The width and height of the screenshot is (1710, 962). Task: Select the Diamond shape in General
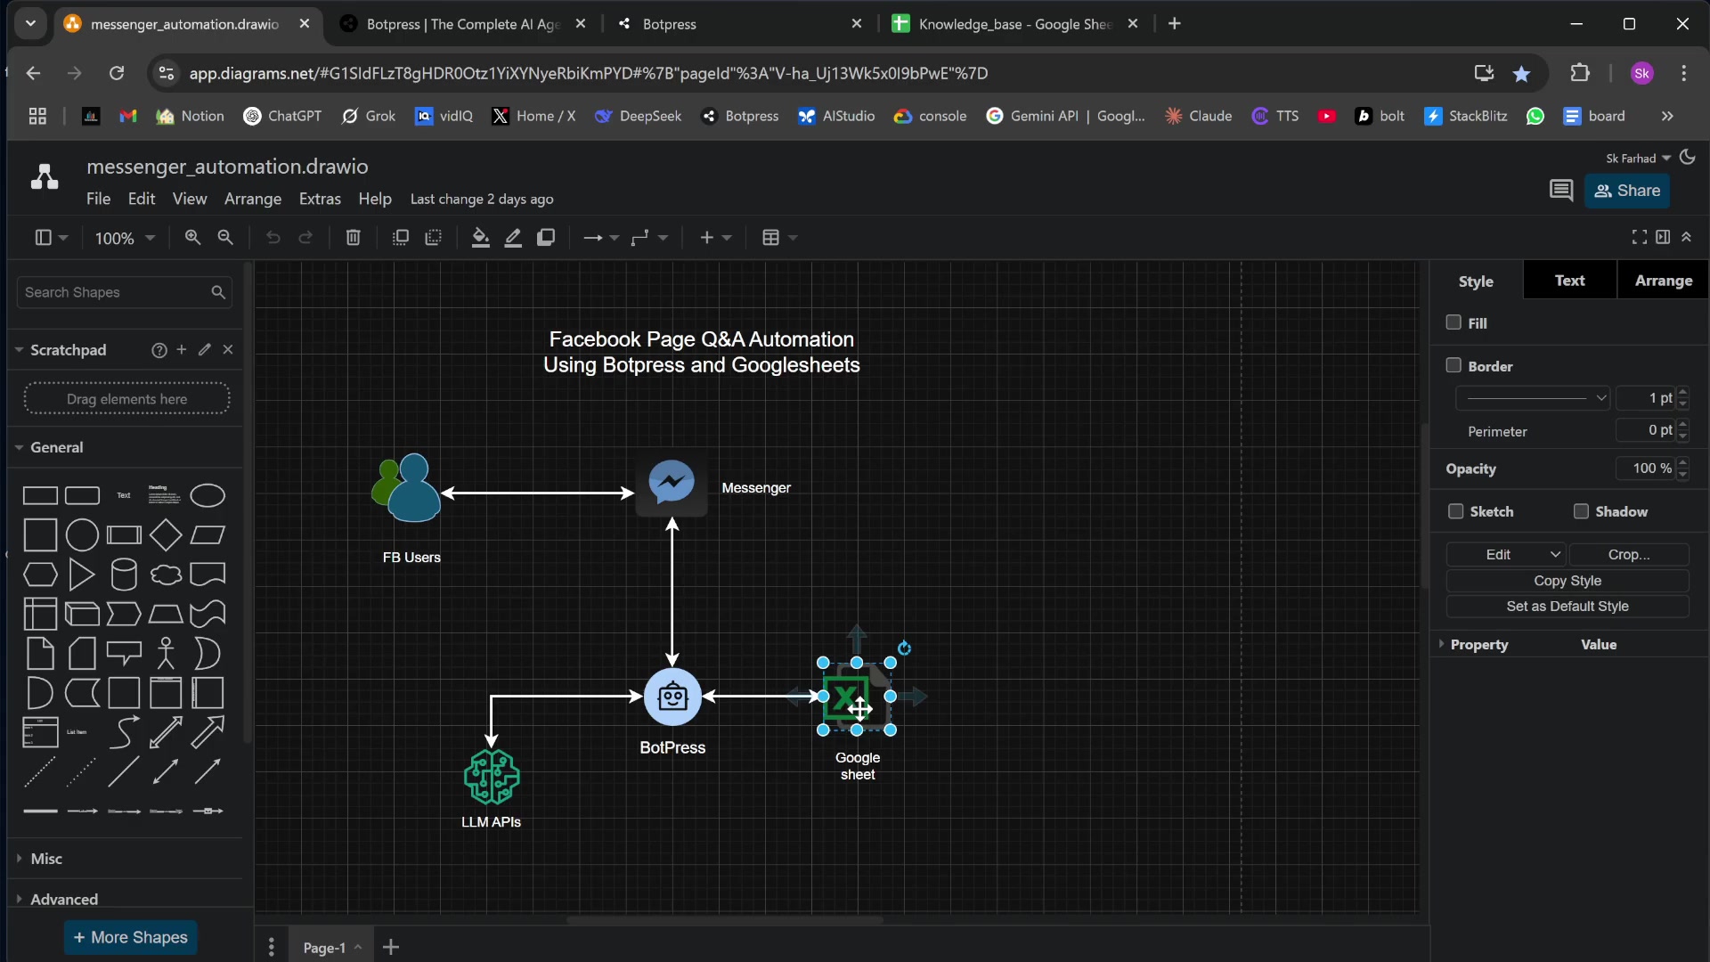[166, 535]
